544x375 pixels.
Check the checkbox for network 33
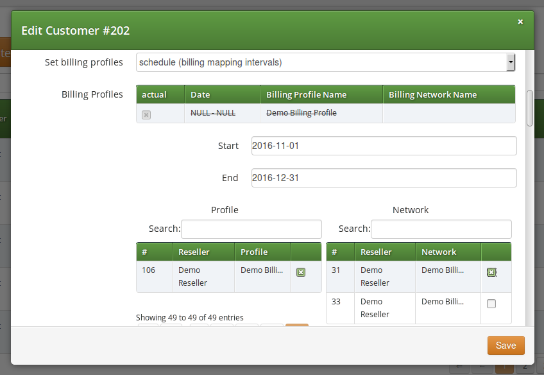click(x=491, y=303)
